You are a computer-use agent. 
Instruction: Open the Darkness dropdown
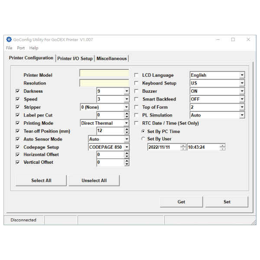[127, 91]
